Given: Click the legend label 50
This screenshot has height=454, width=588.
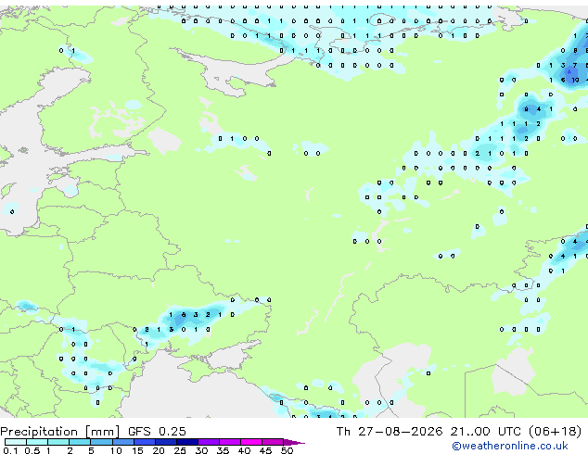Looking at the screenshot, I should coord(287,450).
